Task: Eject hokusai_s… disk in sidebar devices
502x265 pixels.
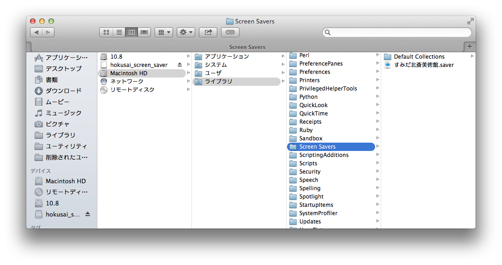Action: (x=88, y=214)
